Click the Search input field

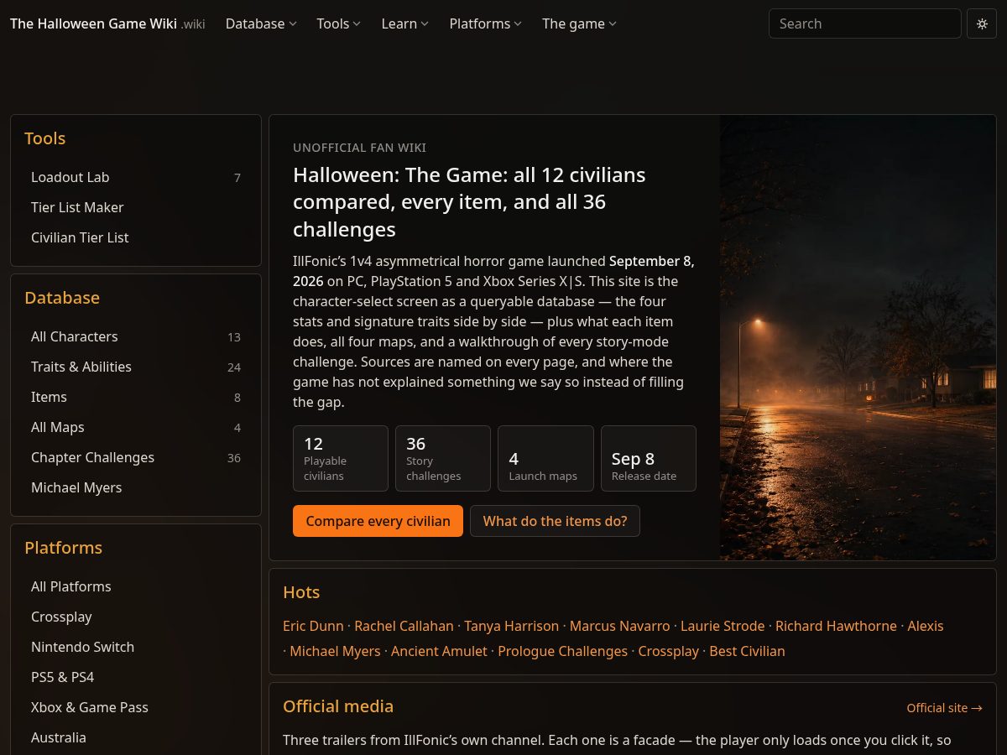(864, 23)
